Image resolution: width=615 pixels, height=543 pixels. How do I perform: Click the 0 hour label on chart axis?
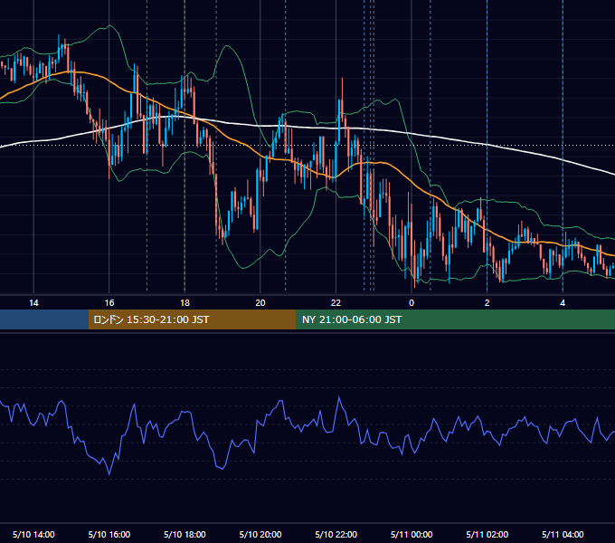pos(412,303)
